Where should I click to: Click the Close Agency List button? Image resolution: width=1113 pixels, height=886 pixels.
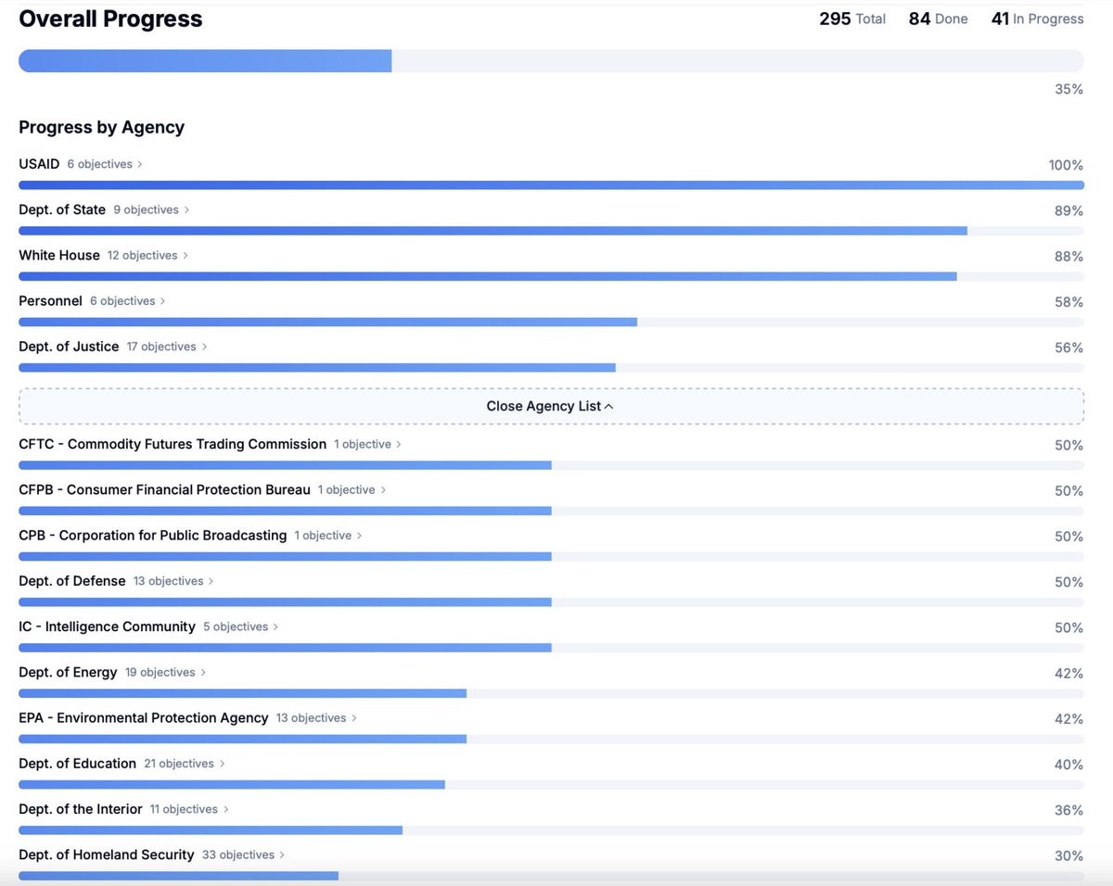point(551,406)
